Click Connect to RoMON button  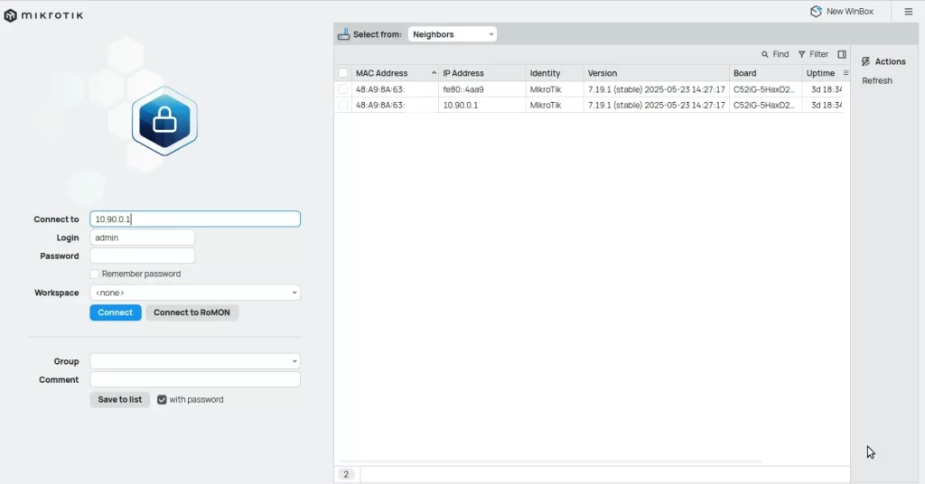click(x=192, y=312)
